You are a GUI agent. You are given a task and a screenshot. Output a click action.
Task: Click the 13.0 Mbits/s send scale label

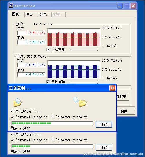tap(112, 60)
